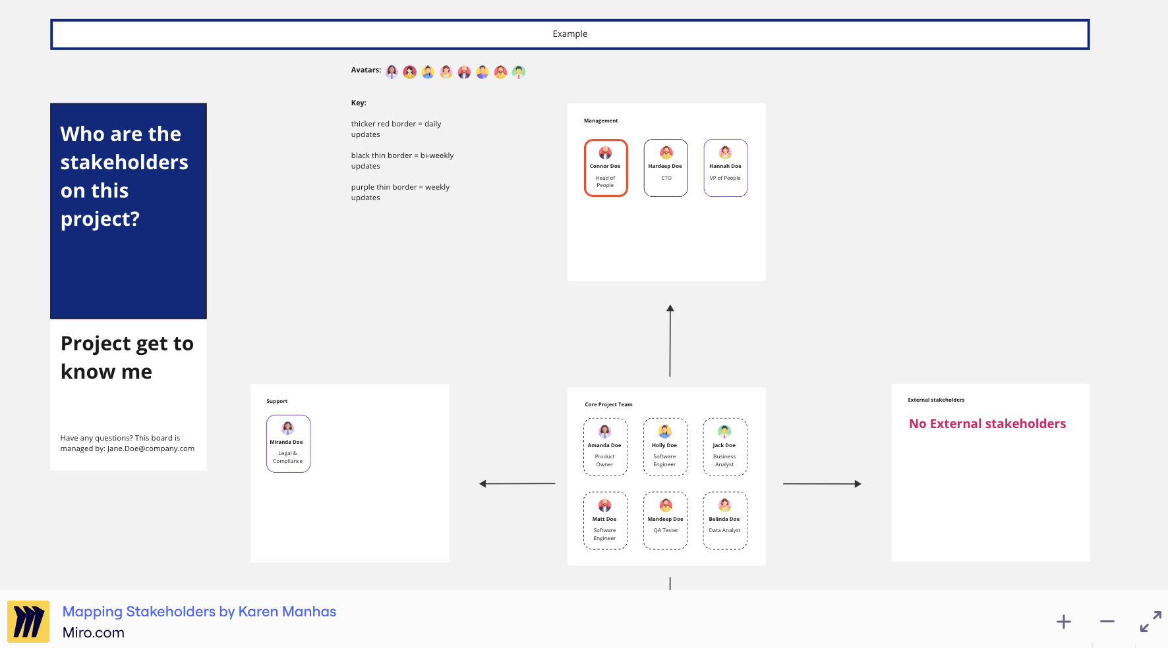Viewport: 1168px width, 648px height.
Task: Select the green-background avatar at the row's end
Action: 519,72
